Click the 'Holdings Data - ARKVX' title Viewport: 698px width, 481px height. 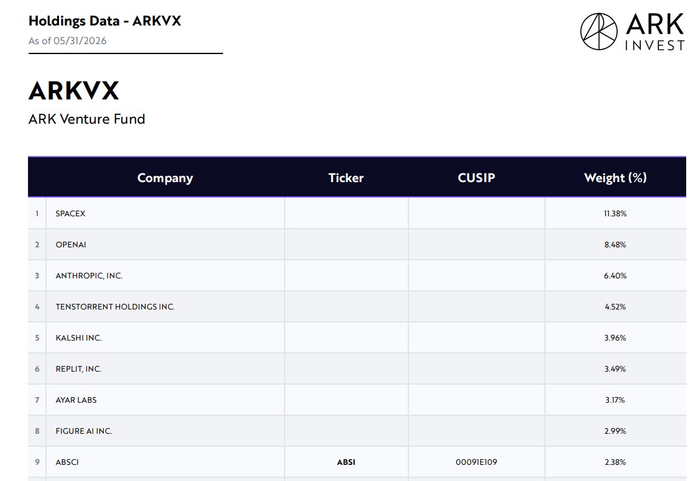104,21
